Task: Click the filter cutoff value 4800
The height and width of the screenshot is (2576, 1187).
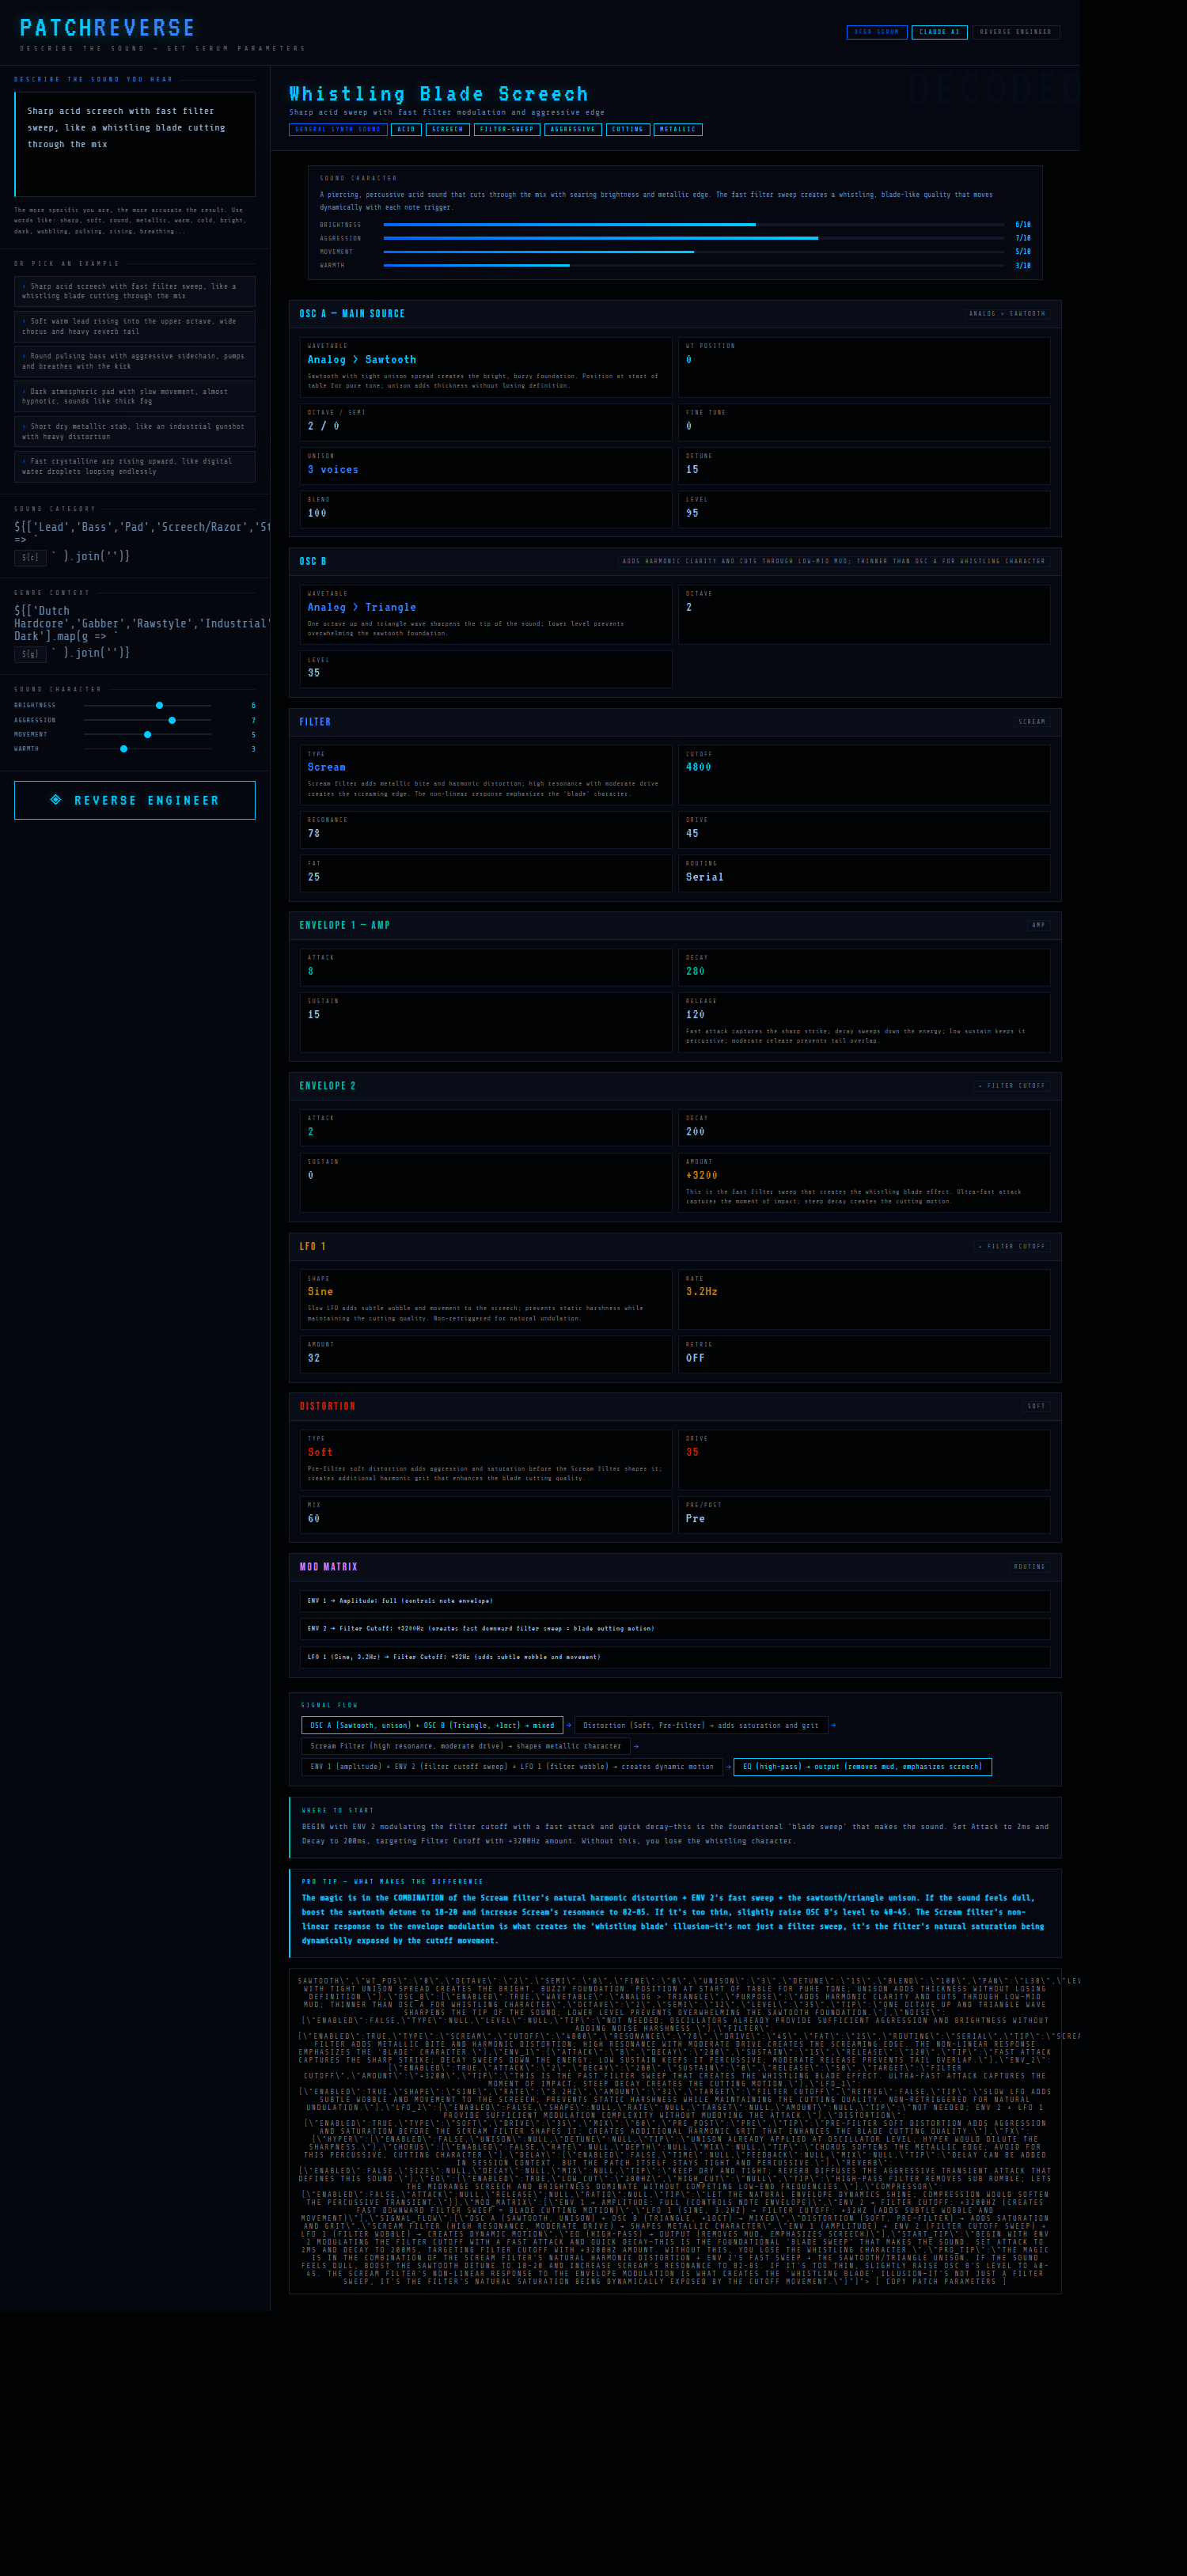Action: [699, 767]
